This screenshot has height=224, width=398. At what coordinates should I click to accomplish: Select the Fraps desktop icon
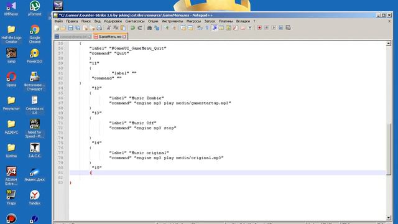tap(11, 197)
